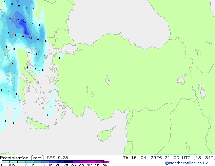Screen dimensions: 215x166
Task: Click the 0.5–1 mm legend color swatch
Action: tap(14, 162)
